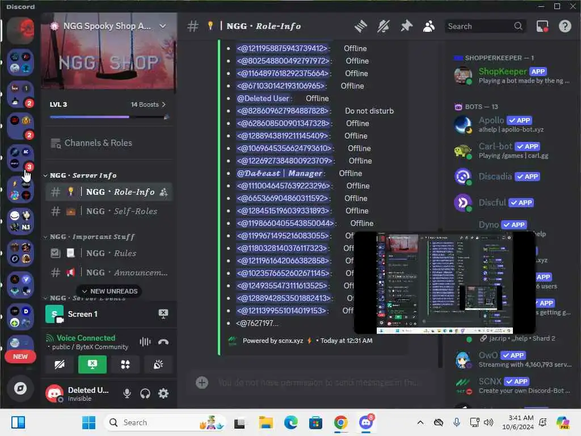Click the Deleted User avatar in user panel
The image size is (581, 436).
click(54, 393)
